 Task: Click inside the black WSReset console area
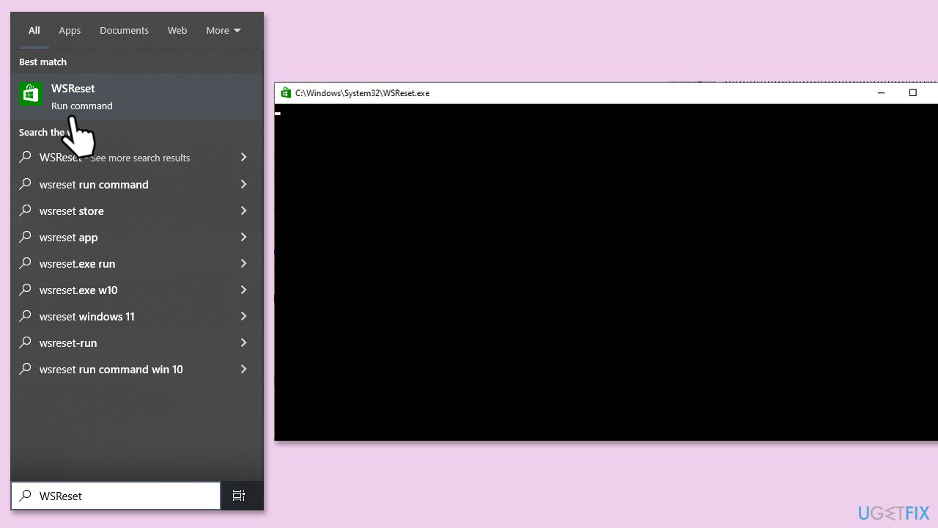[606, 272]
